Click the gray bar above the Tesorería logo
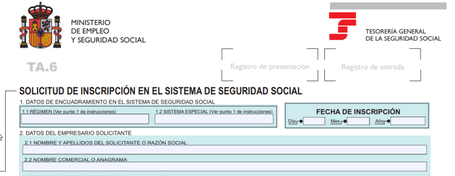This screenshot has width=455, height=176. [x=388, y=6]
